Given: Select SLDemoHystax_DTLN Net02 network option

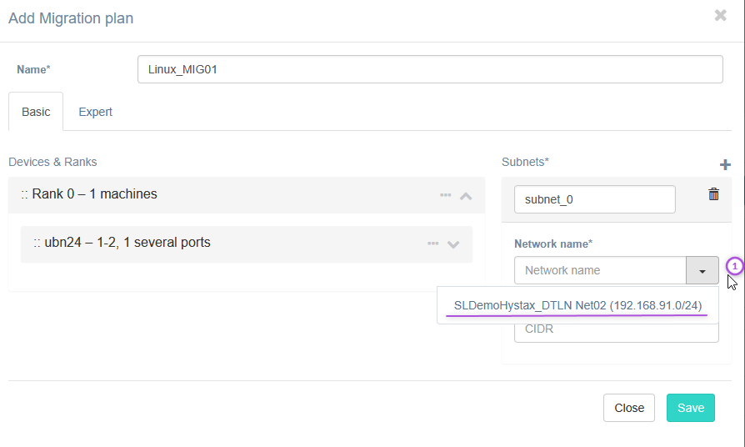Looking at the screenshot, I should (x=577, y=306).
